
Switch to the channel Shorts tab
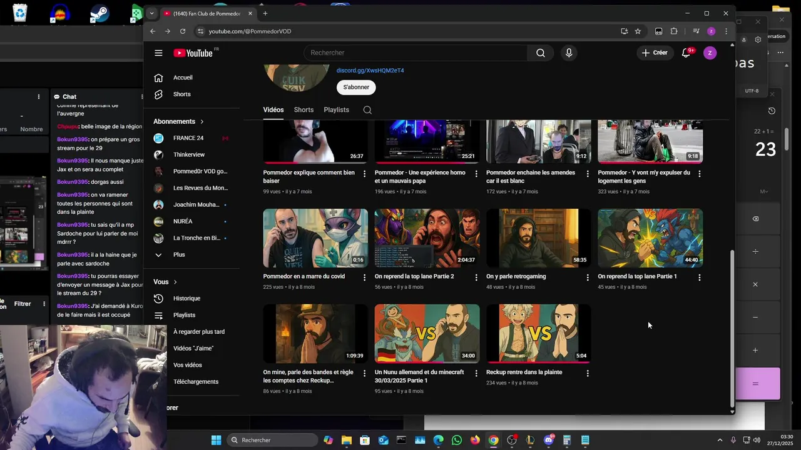[304, 110]
